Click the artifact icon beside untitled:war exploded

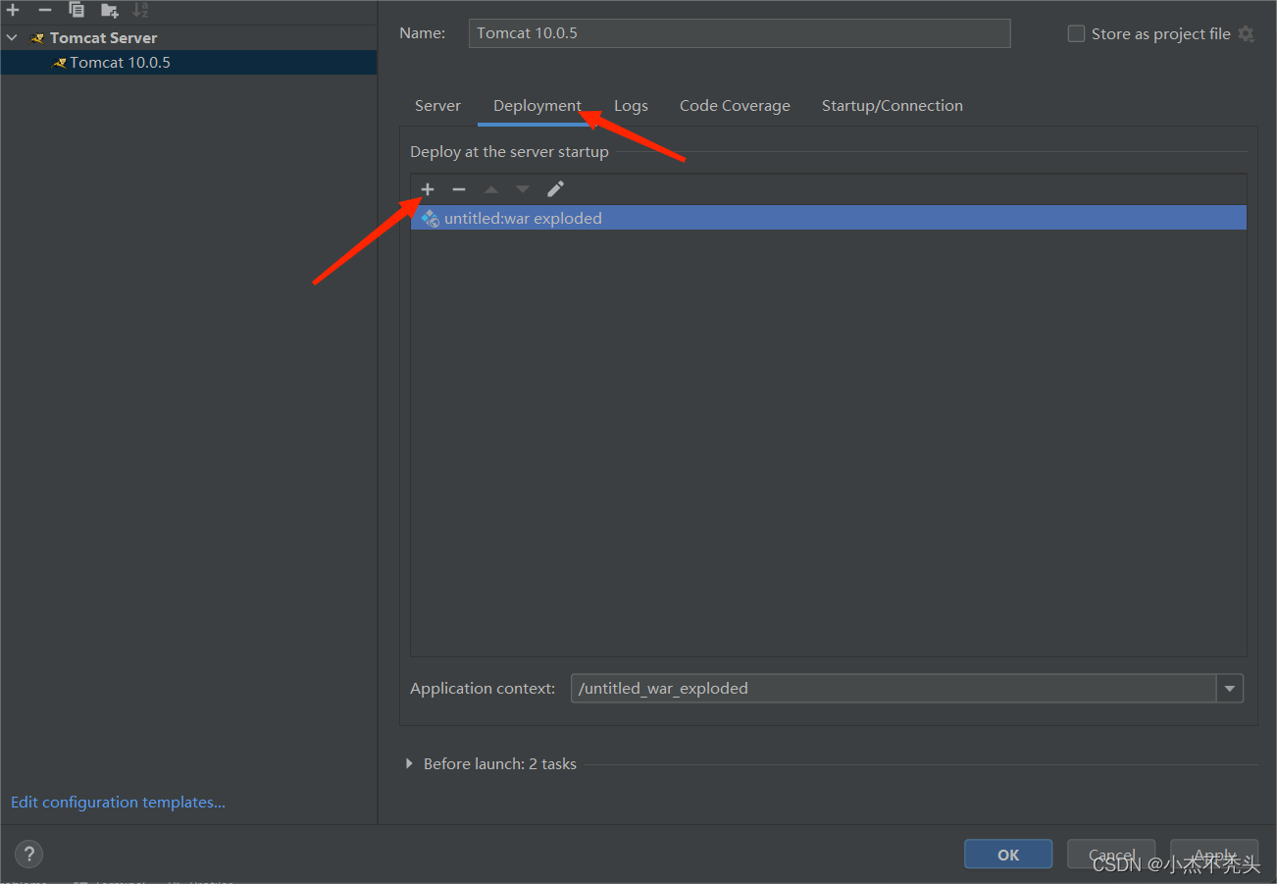coord(430,219)
